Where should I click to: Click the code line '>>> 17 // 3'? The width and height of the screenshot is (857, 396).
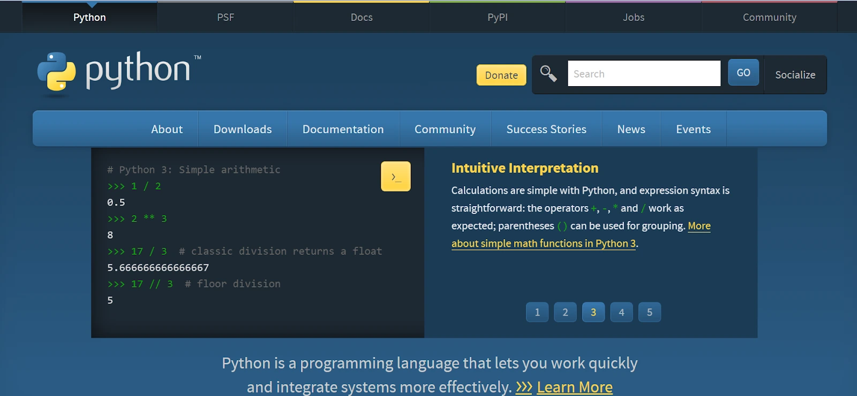(140, 284)
